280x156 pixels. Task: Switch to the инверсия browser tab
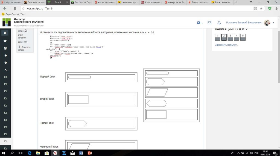pyautogui.click(x=175, y=2)
